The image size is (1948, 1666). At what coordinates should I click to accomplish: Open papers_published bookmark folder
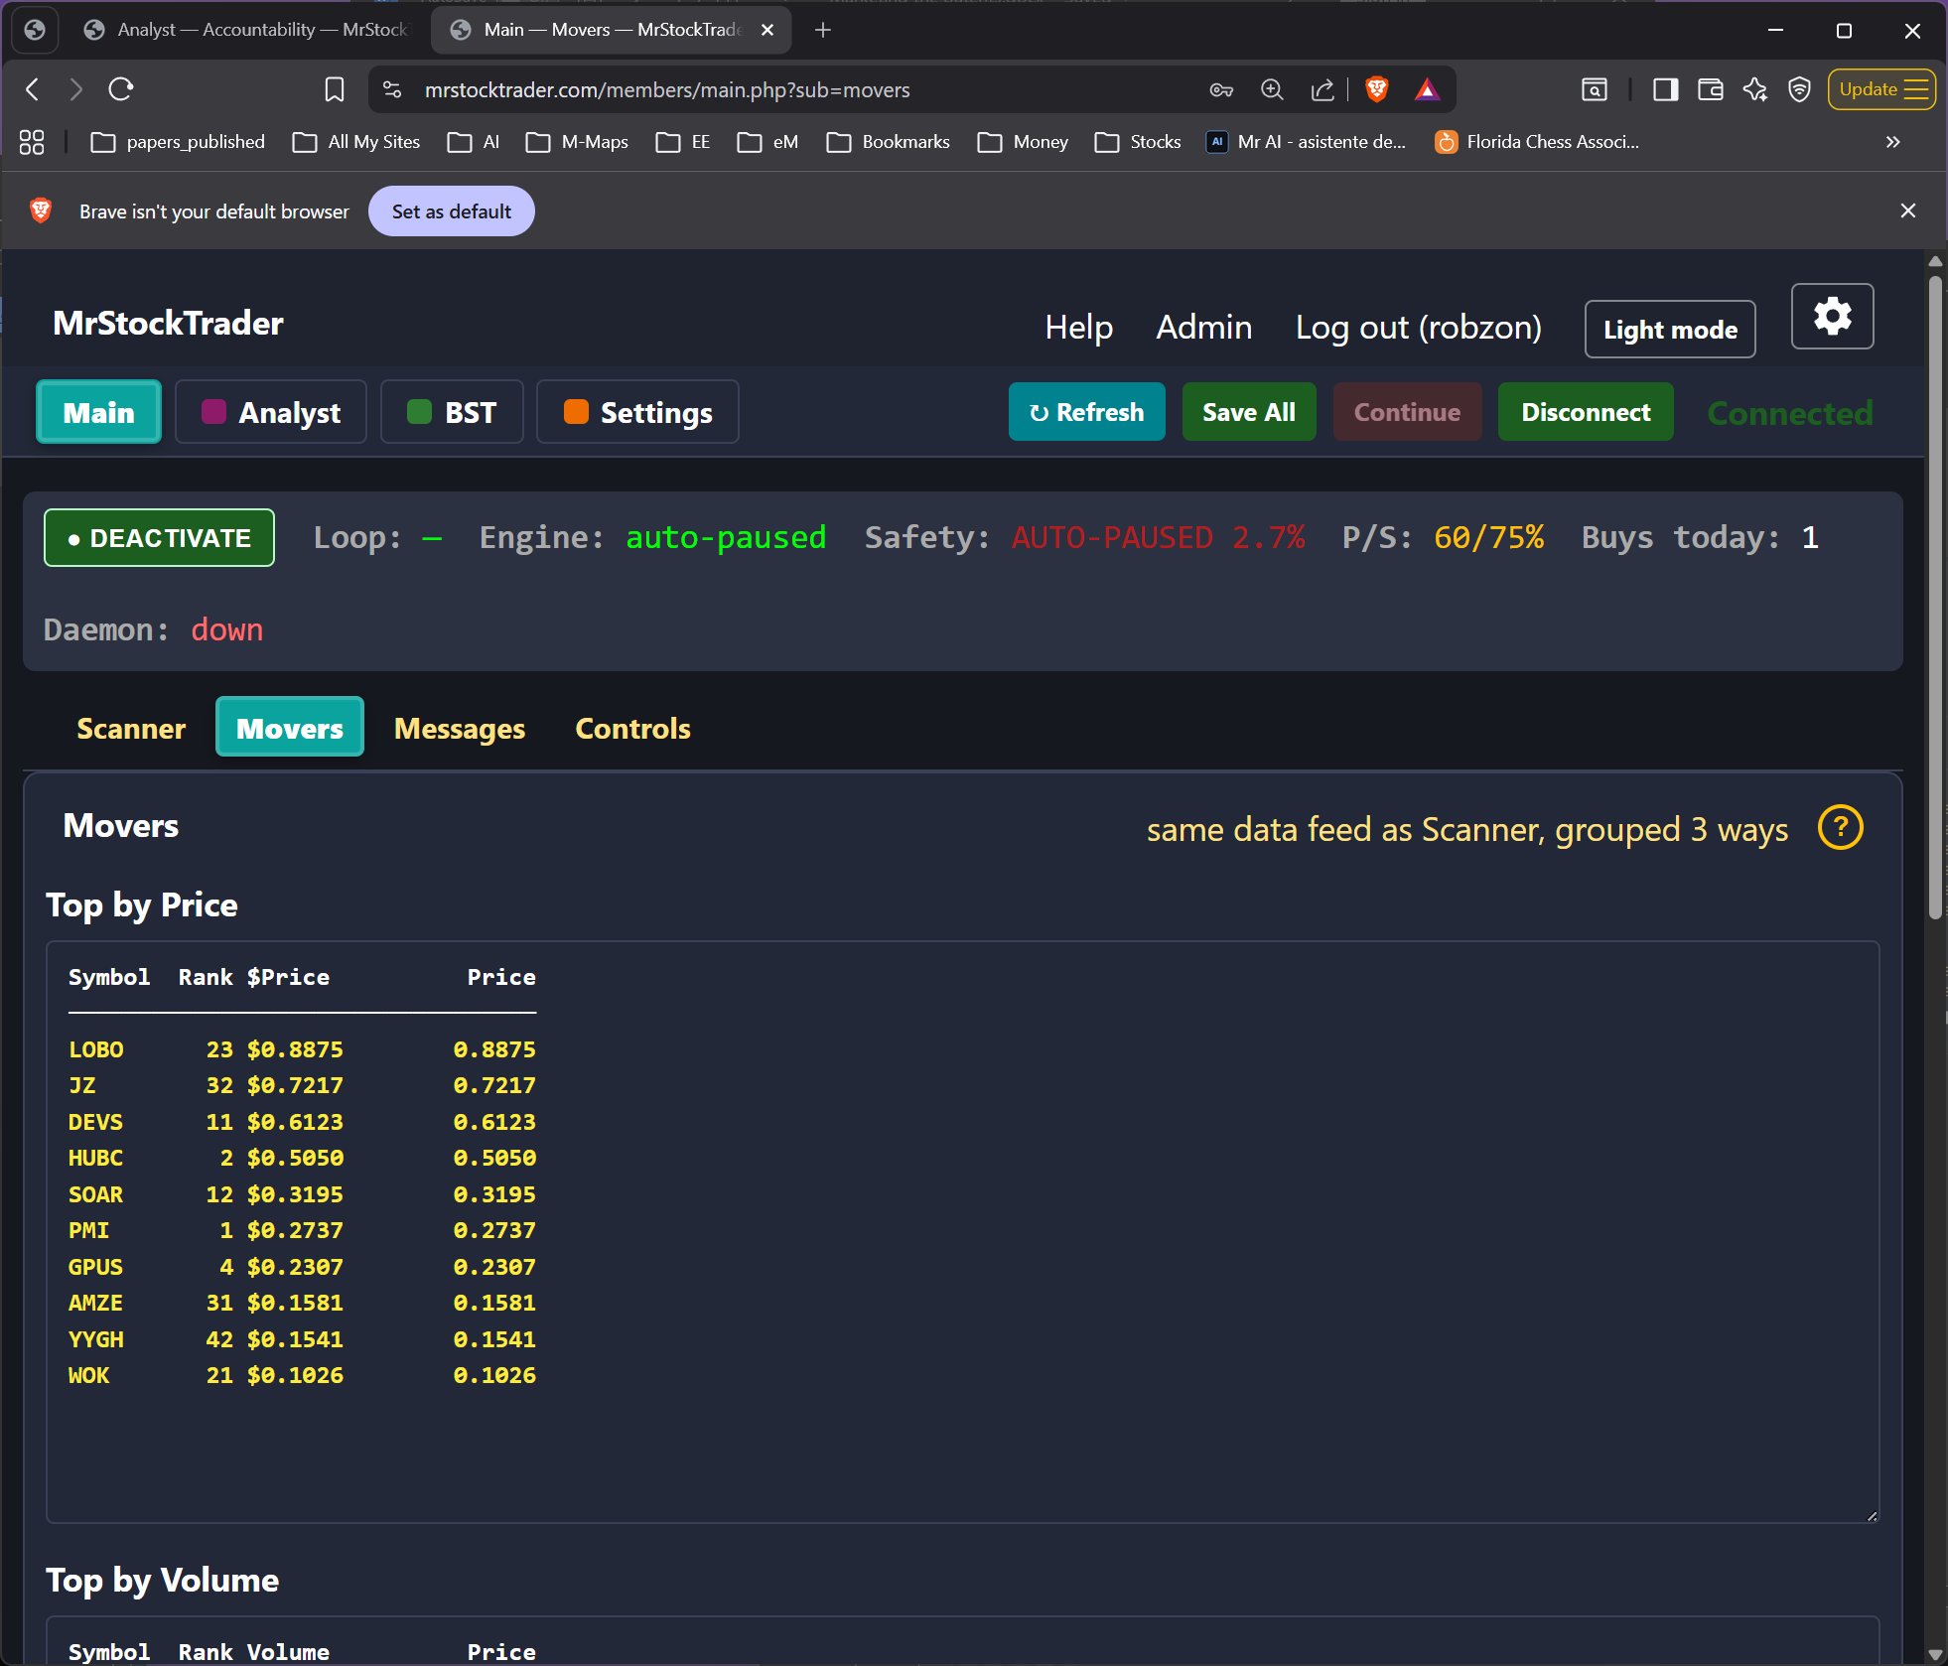coord(178,142)
